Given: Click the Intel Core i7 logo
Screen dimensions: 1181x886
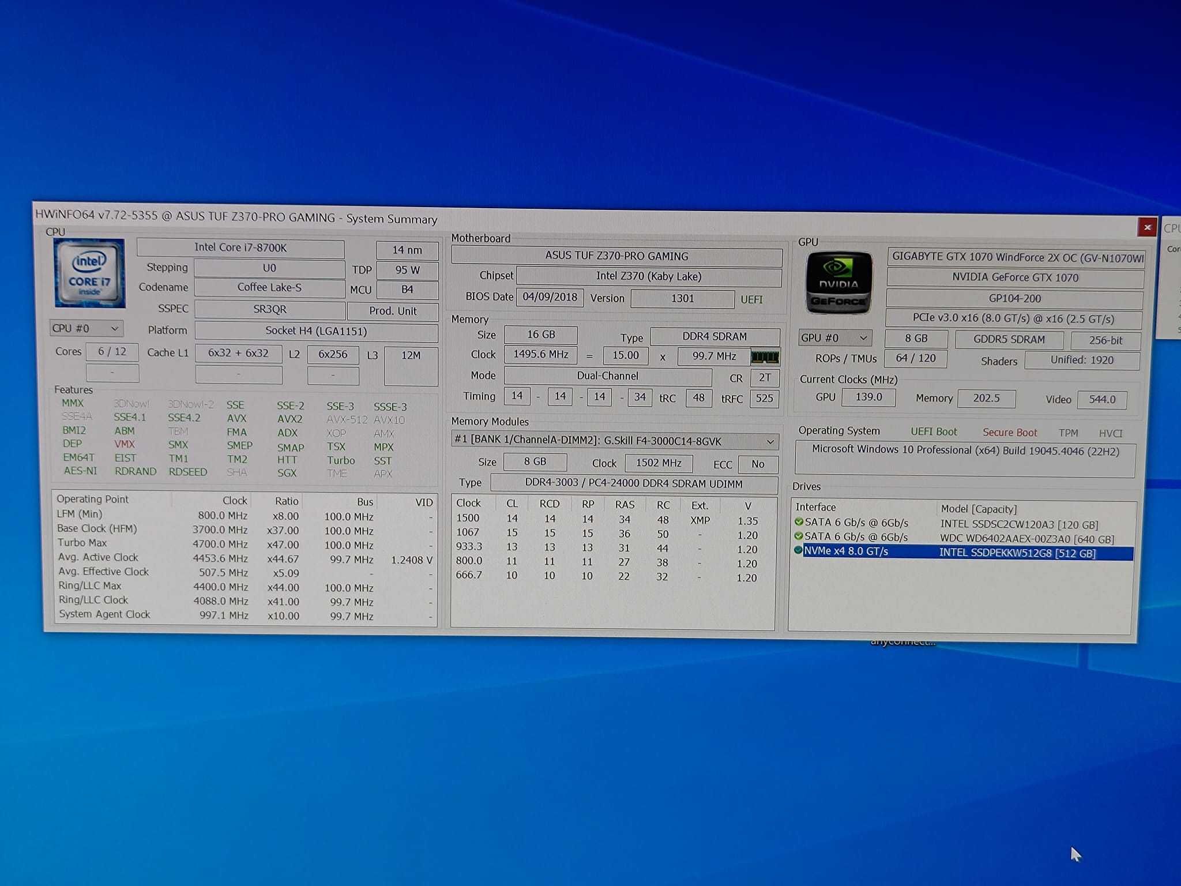Looking at the screenshot, I should tap(89, 273).
